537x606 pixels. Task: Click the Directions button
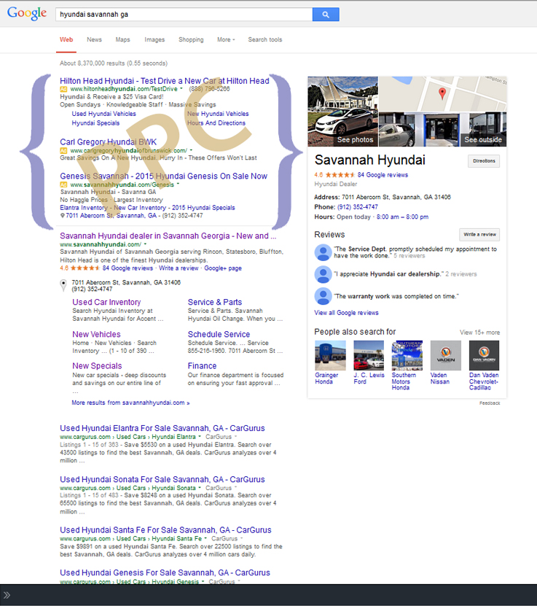484,160
